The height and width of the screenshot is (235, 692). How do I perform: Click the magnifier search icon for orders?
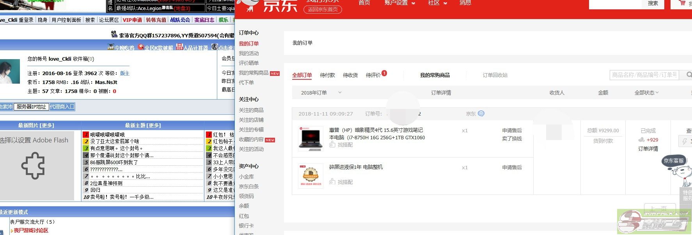[x=689, y=75]
